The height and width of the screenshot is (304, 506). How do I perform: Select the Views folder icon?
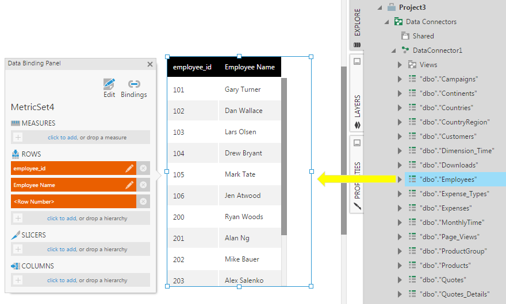coord(412,64)
